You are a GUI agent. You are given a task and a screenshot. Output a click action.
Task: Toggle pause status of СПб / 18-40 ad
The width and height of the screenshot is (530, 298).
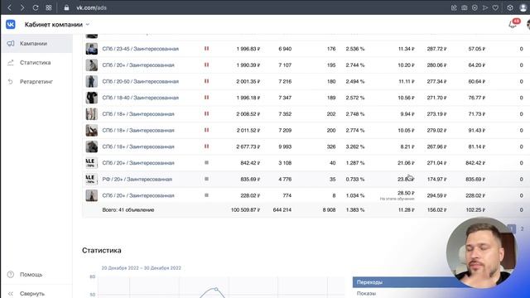pos(206,98)
